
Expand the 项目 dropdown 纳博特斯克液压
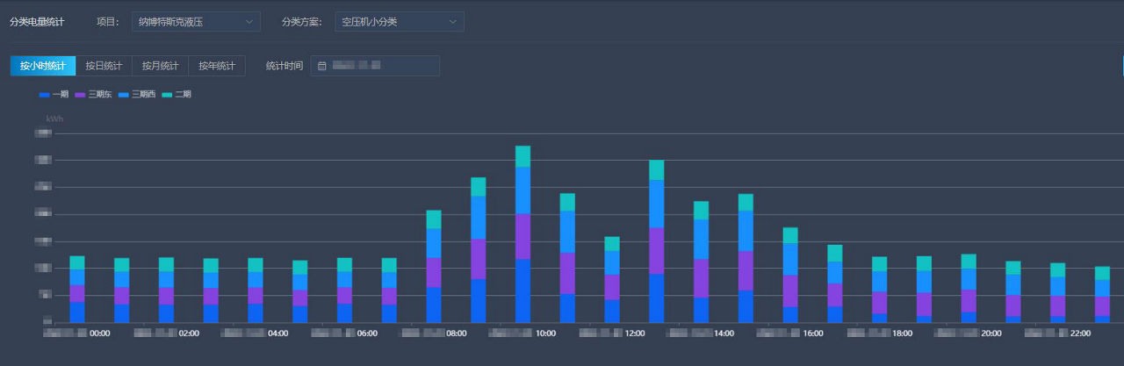(196, 21)
